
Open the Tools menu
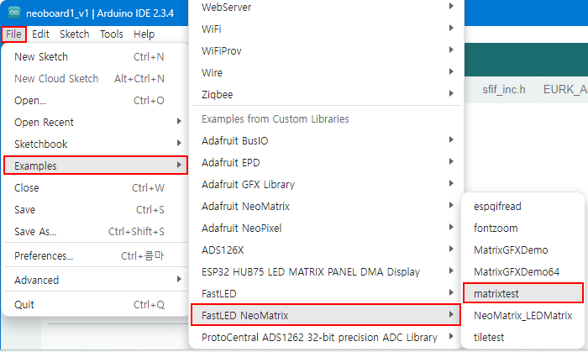tap(112, 34)
